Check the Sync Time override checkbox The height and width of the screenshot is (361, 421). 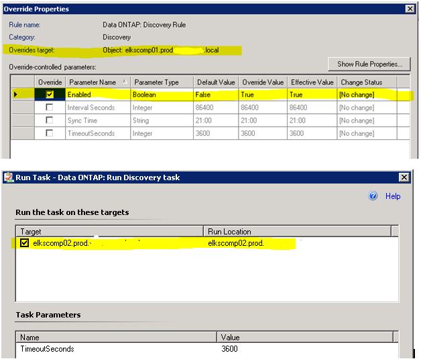point(50,121)
